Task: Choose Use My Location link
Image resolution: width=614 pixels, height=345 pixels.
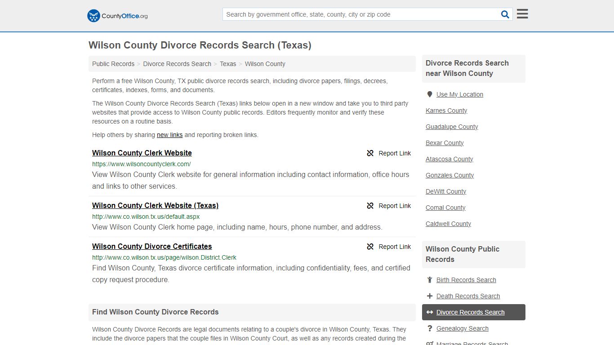Action: 460,94
